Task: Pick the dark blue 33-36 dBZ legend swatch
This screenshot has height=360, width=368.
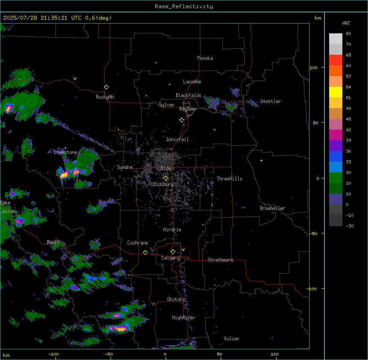Action: [336, 156]
